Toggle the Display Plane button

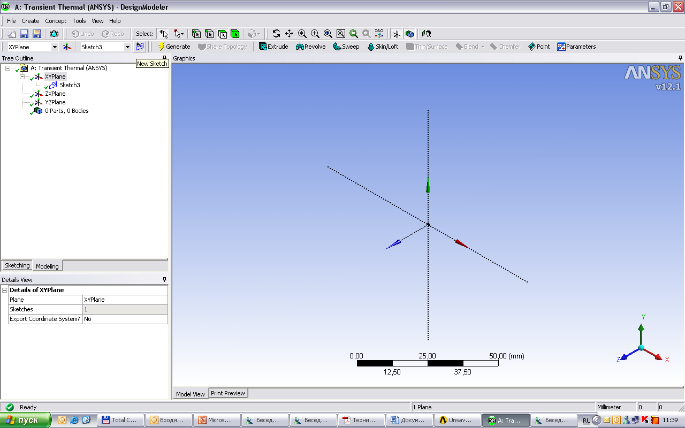pyautogui.click(x=397, y=34)
